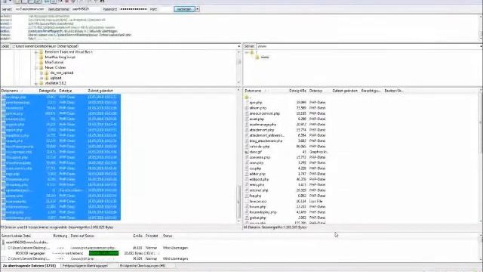The image size is (483, 272).
Task: Click the clear.gif image file icon
Action: coord(247,152)
